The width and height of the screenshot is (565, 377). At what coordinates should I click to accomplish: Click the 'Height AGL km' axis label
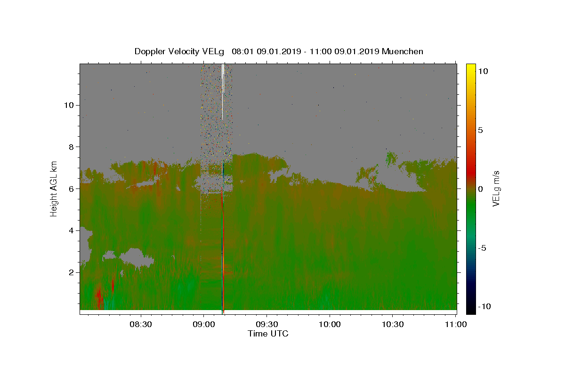tap(54, 188)
